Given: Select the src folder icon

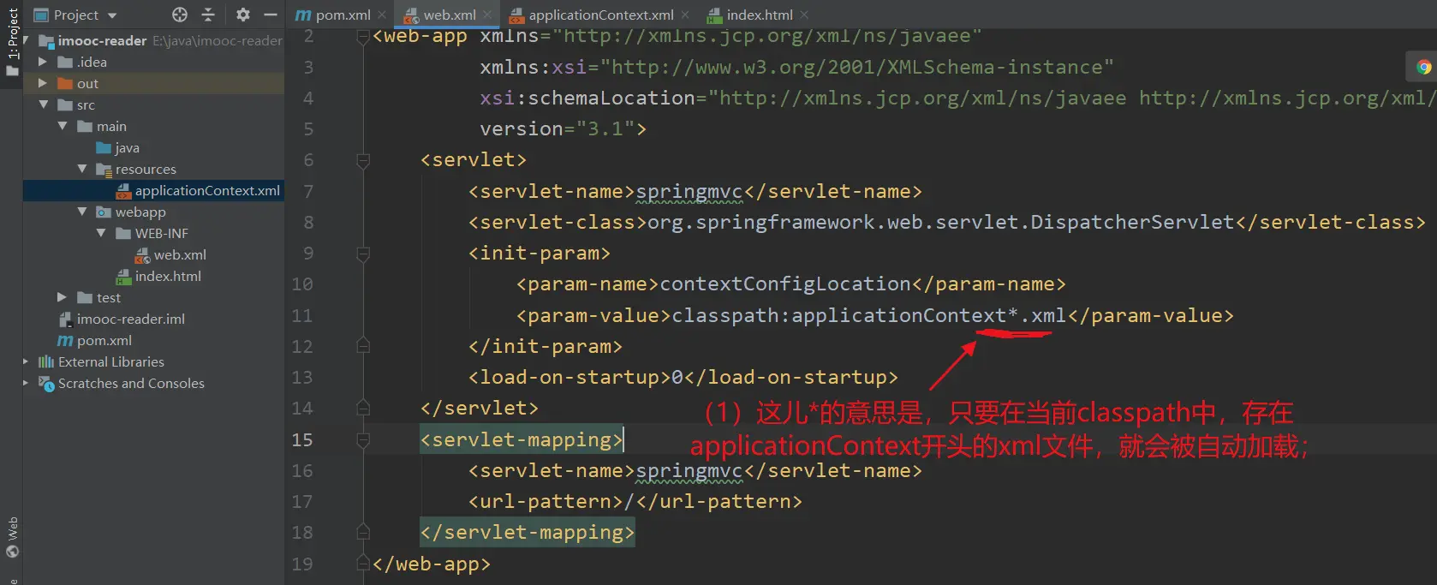Looking at the screenshot, I should [65, 104].
